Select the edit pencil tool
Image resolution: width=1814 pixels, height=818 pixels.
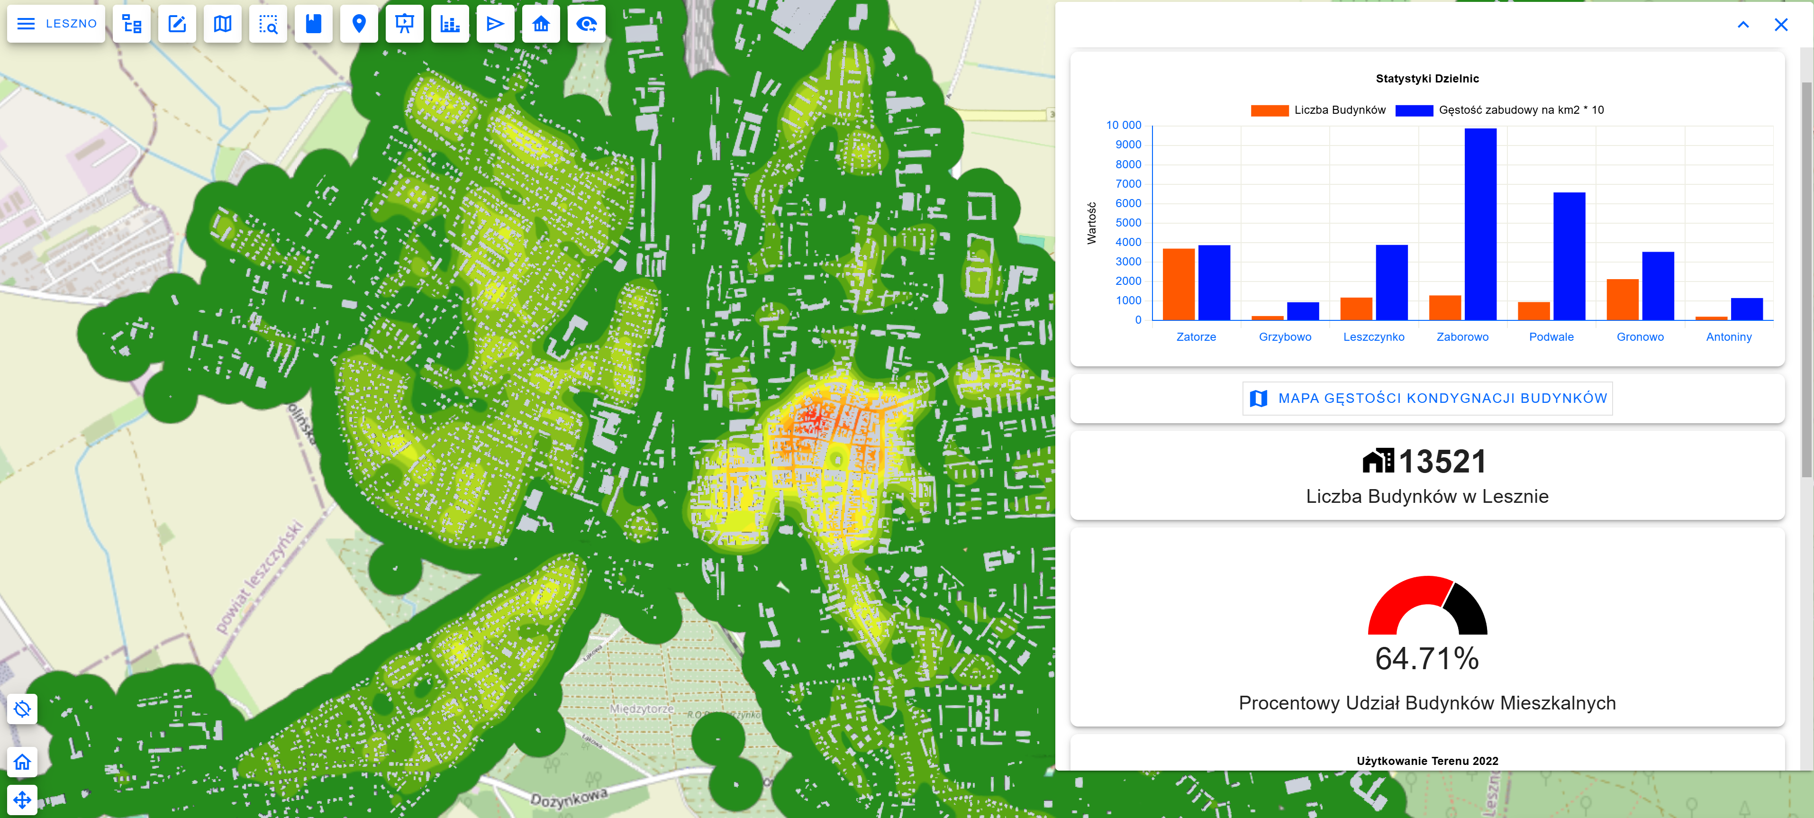pyautogui.click(x=177, y=24)
